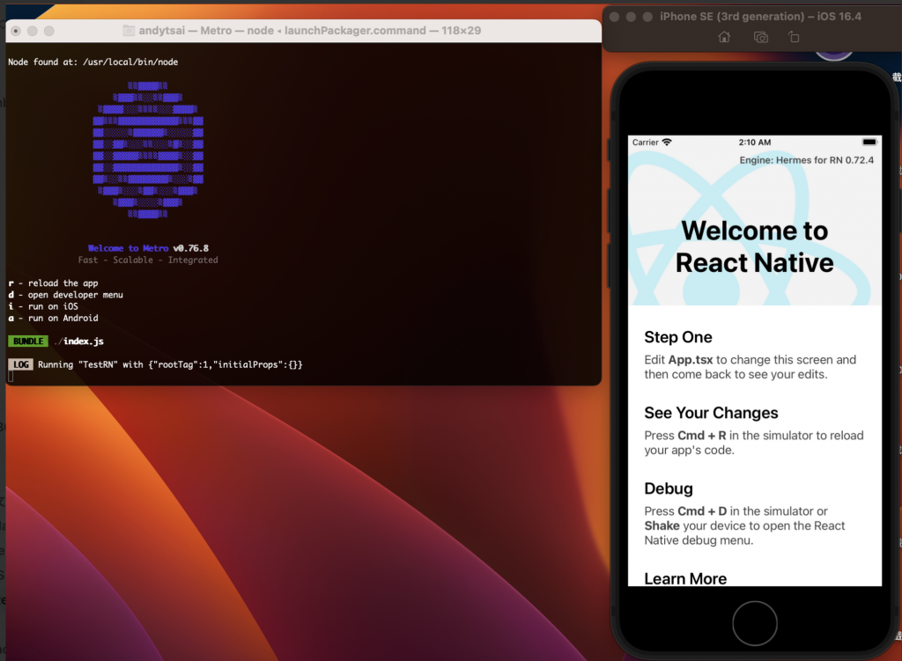Click 'Welcome to Metro v0.76.8' text
Image resolution: width=902 pixels, height=661 pixels.
[148, 247]
